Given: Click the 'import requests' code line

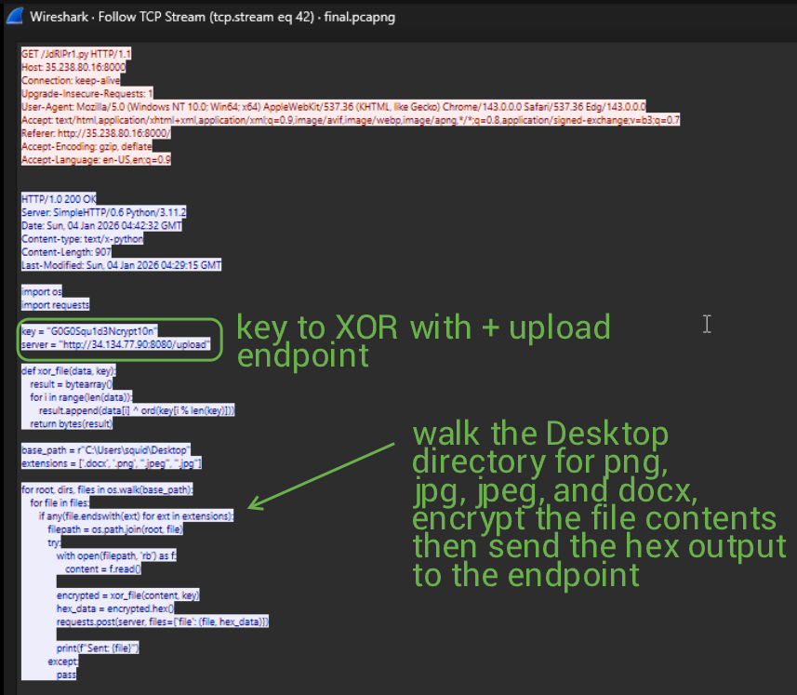Looking at the screenshot, I should [x=56, y=304].
